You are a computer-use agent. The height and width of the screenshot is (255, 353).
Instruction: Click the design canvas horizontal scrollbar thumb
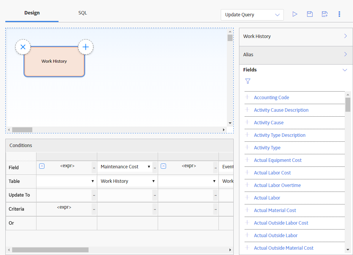click(x=22, y=130)
